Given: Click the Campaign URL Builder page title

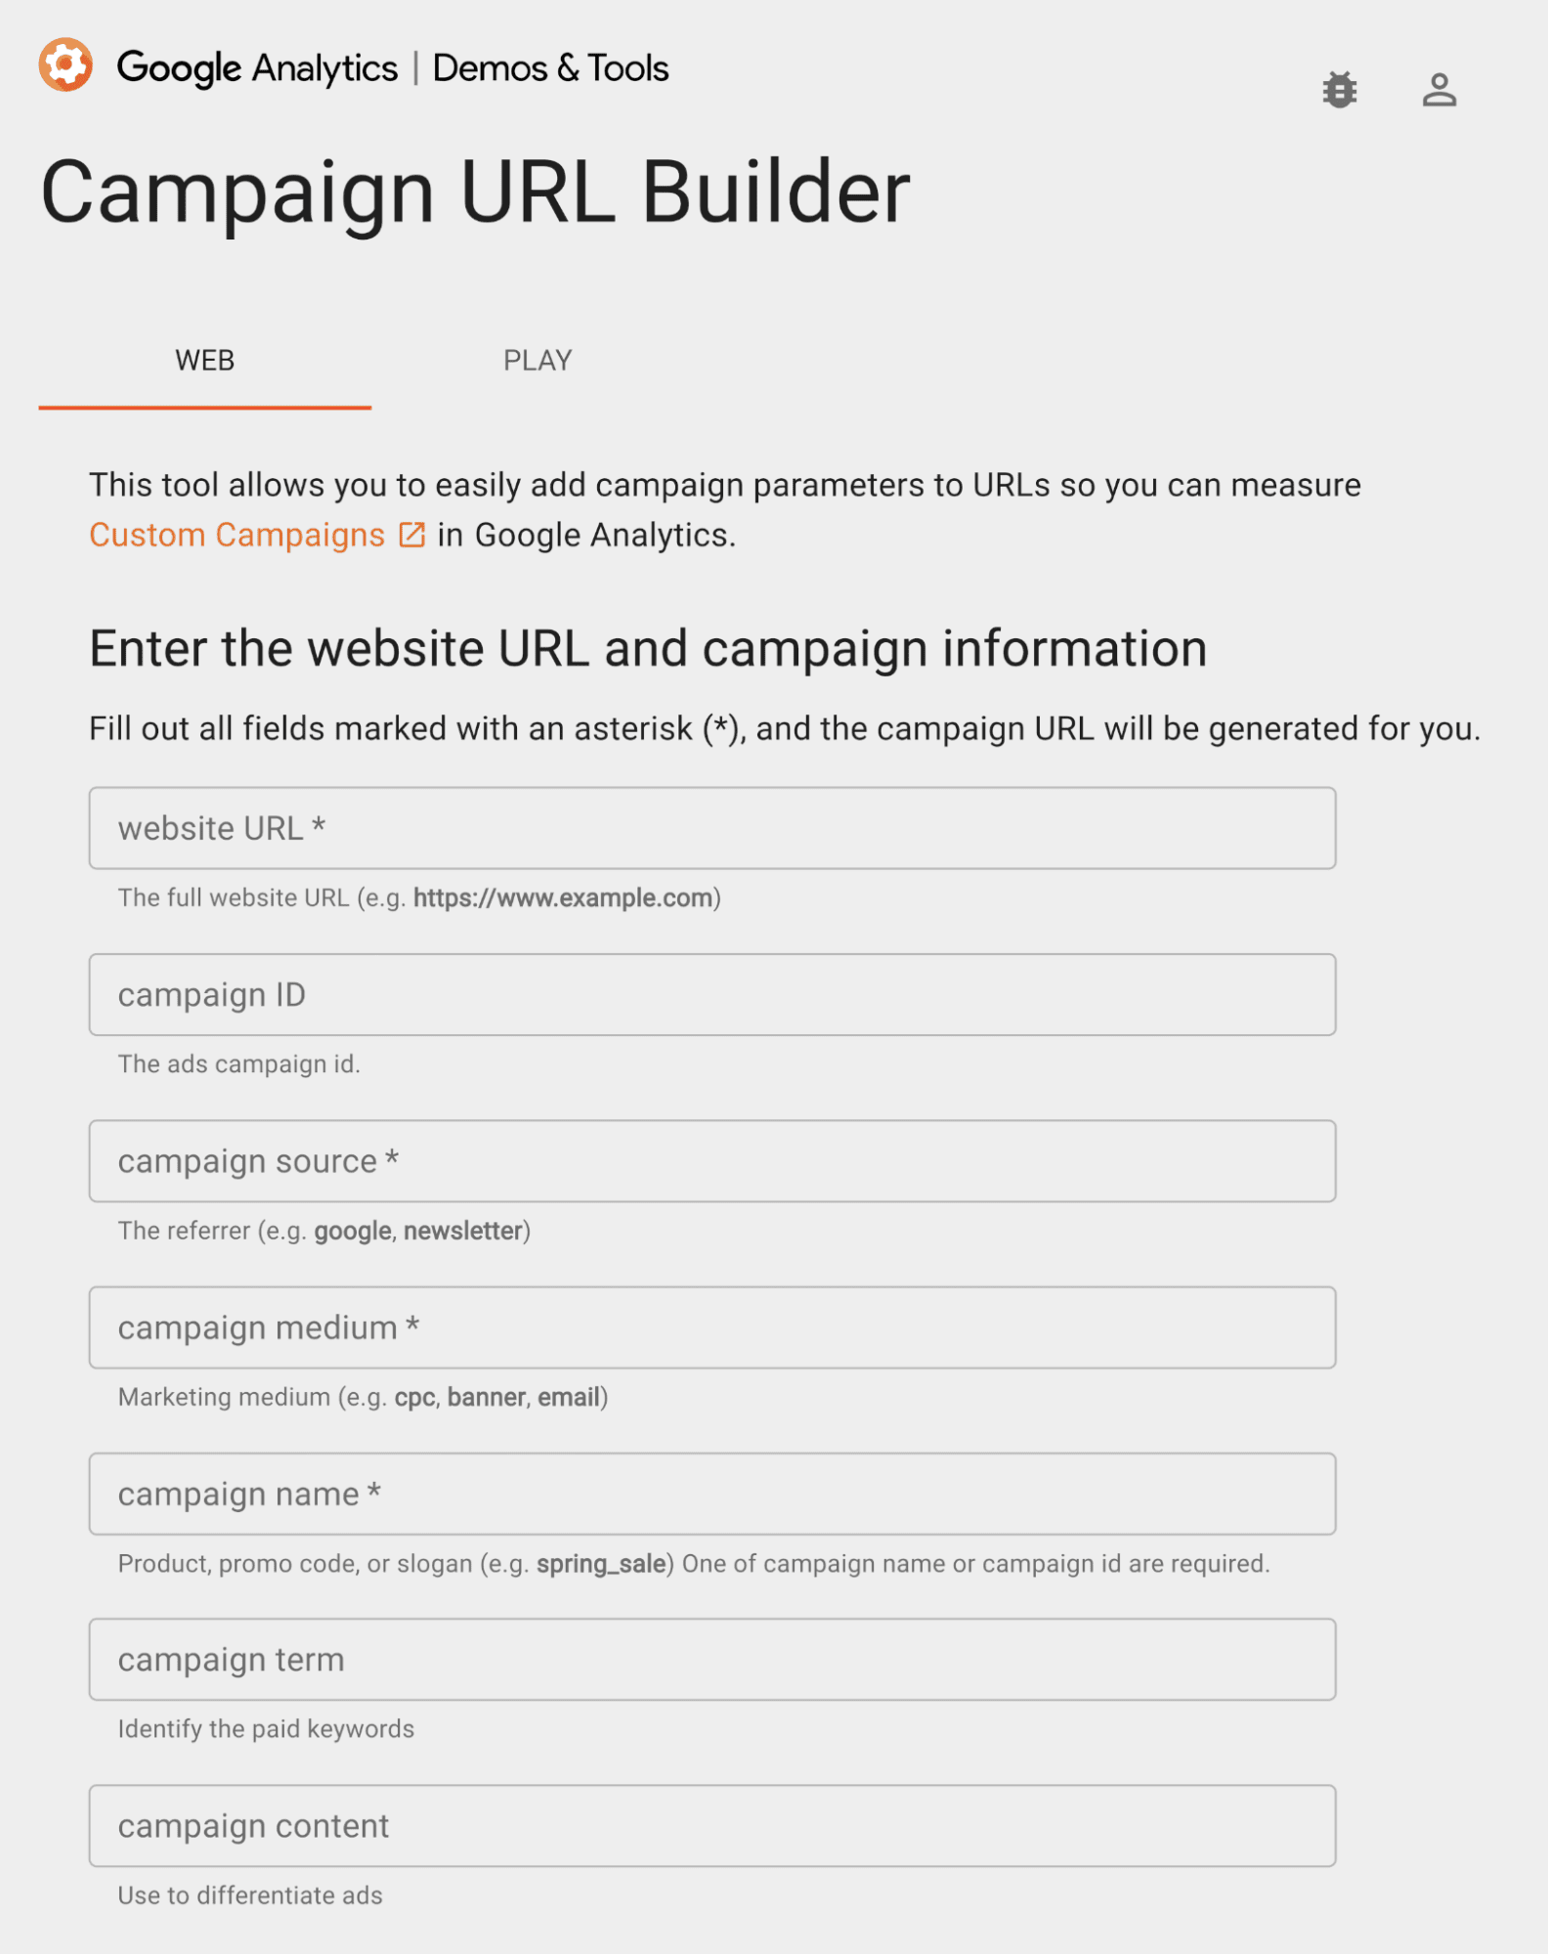Looking at the screenshot, I should coord(475,193).
